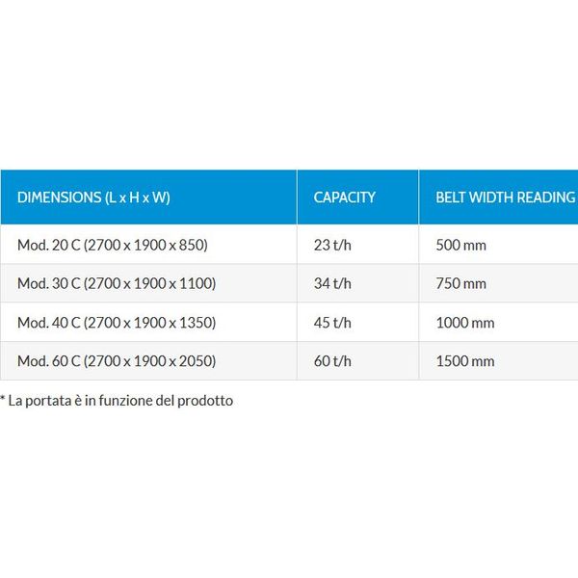
Task: Select the footnote La portata è in funzione del prodotto
Action: coord(117,401)
